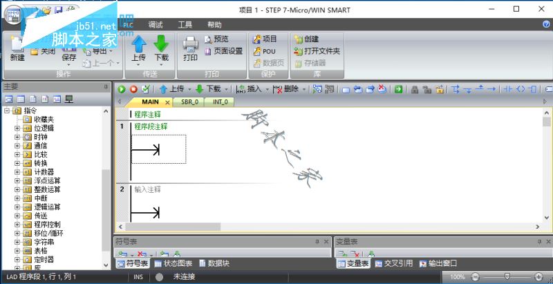The image size is (553, 284).
Task: Switch to 输出窗口 bottom tab
Action: tap(438, 263)
